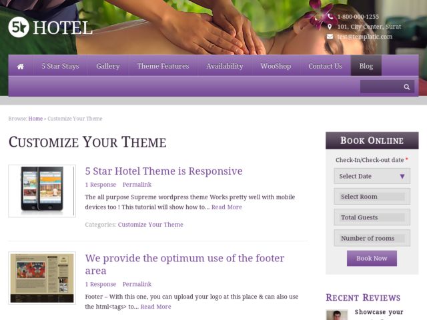Focus the search input field
This screenshot has width=427, height=320.
tap(381, 87)
